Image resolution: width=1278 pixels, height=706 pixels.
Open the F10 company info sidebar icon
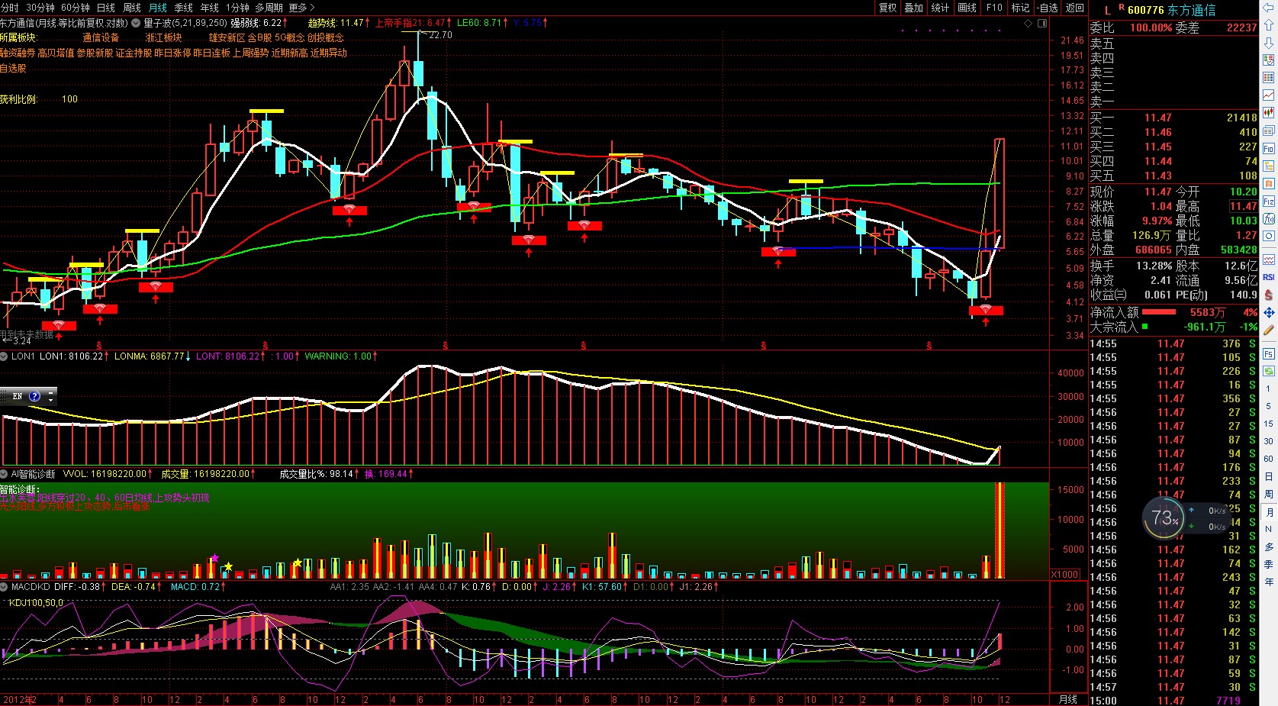click(x=1269, y=148)
